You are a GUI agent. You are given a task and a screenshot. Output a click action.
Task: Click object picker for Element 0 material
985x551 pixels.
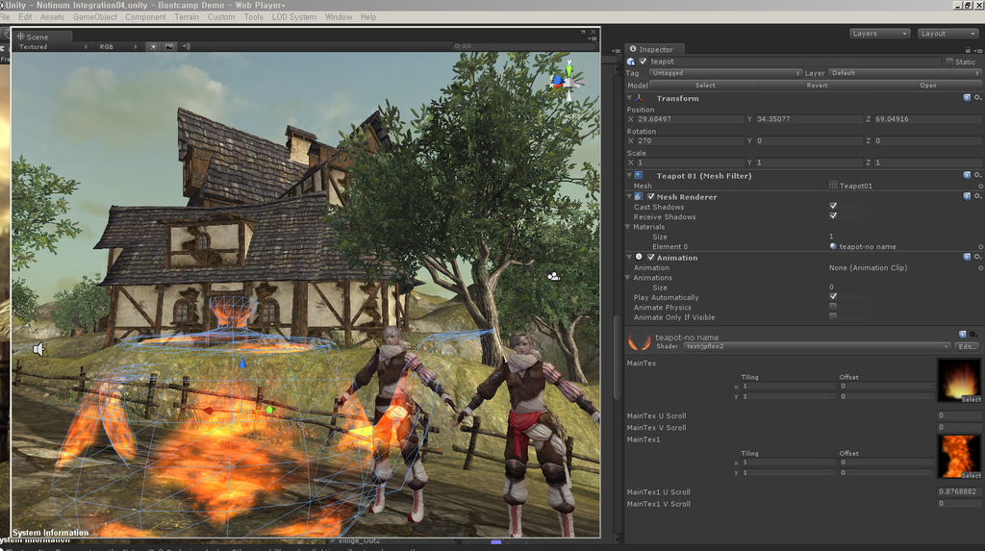[x=980, y=247]
